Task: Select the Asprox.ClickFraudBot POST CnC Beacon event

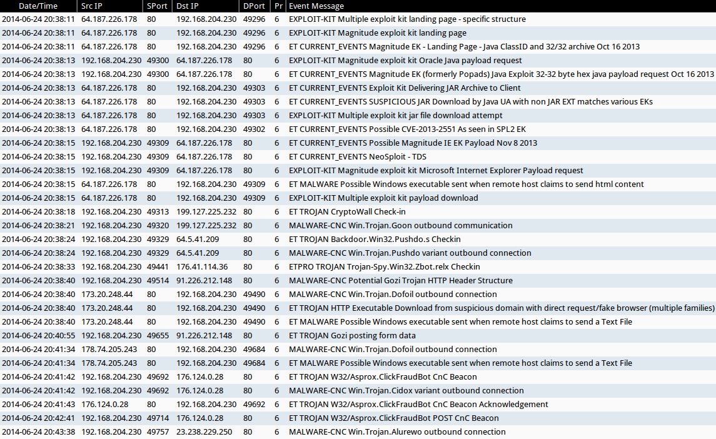Action: coord(393,418)
